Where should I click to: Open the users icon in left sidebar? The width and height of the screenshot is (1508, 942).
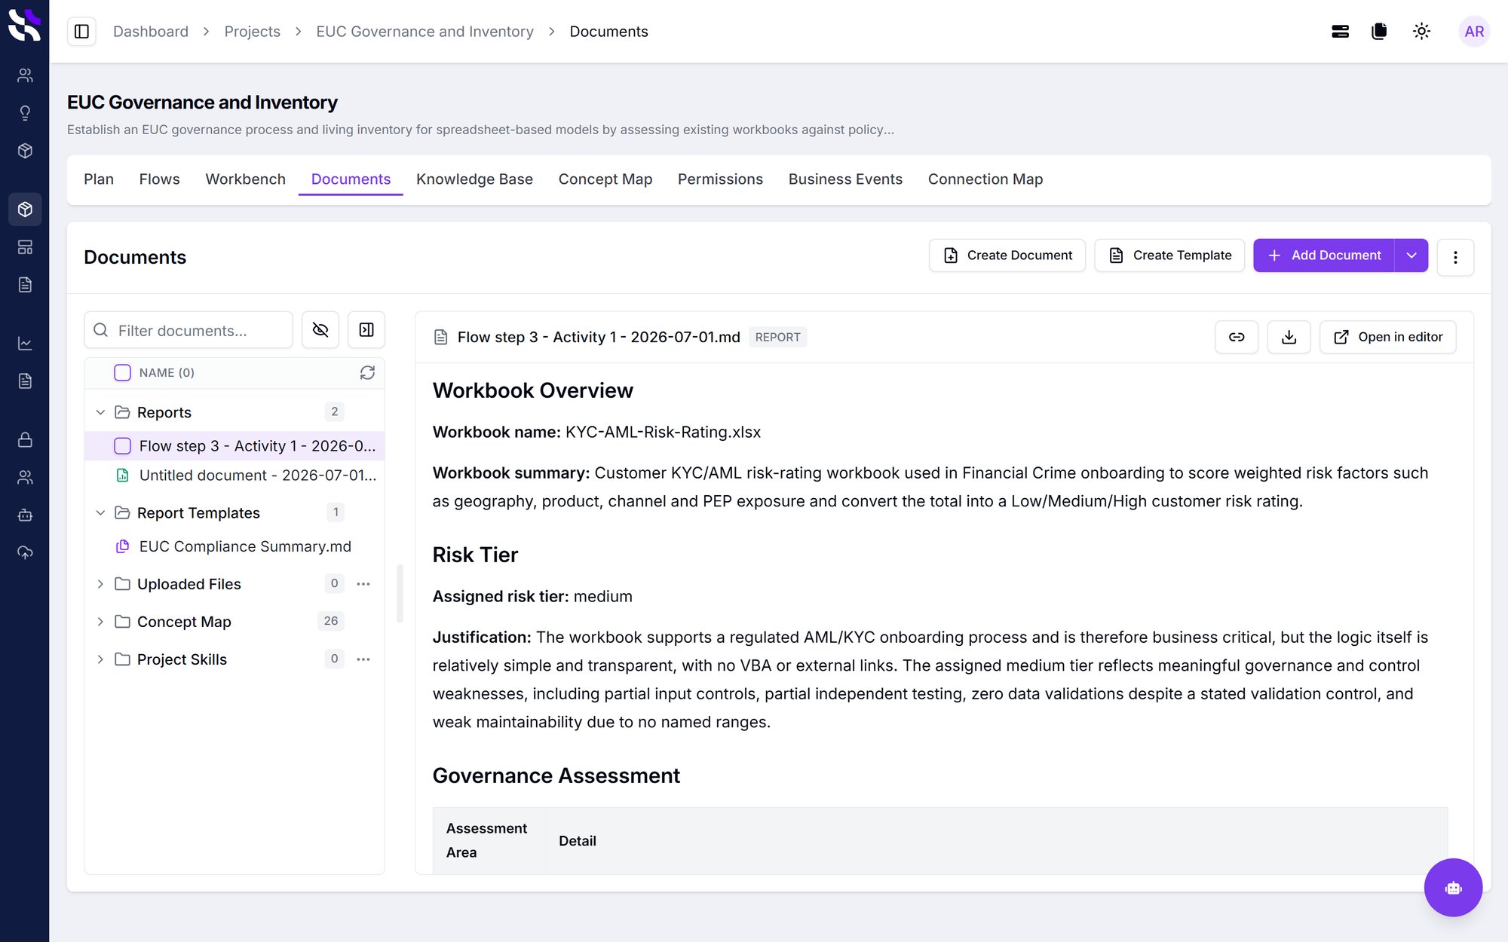pyautogui.click(x=25, y=75)
